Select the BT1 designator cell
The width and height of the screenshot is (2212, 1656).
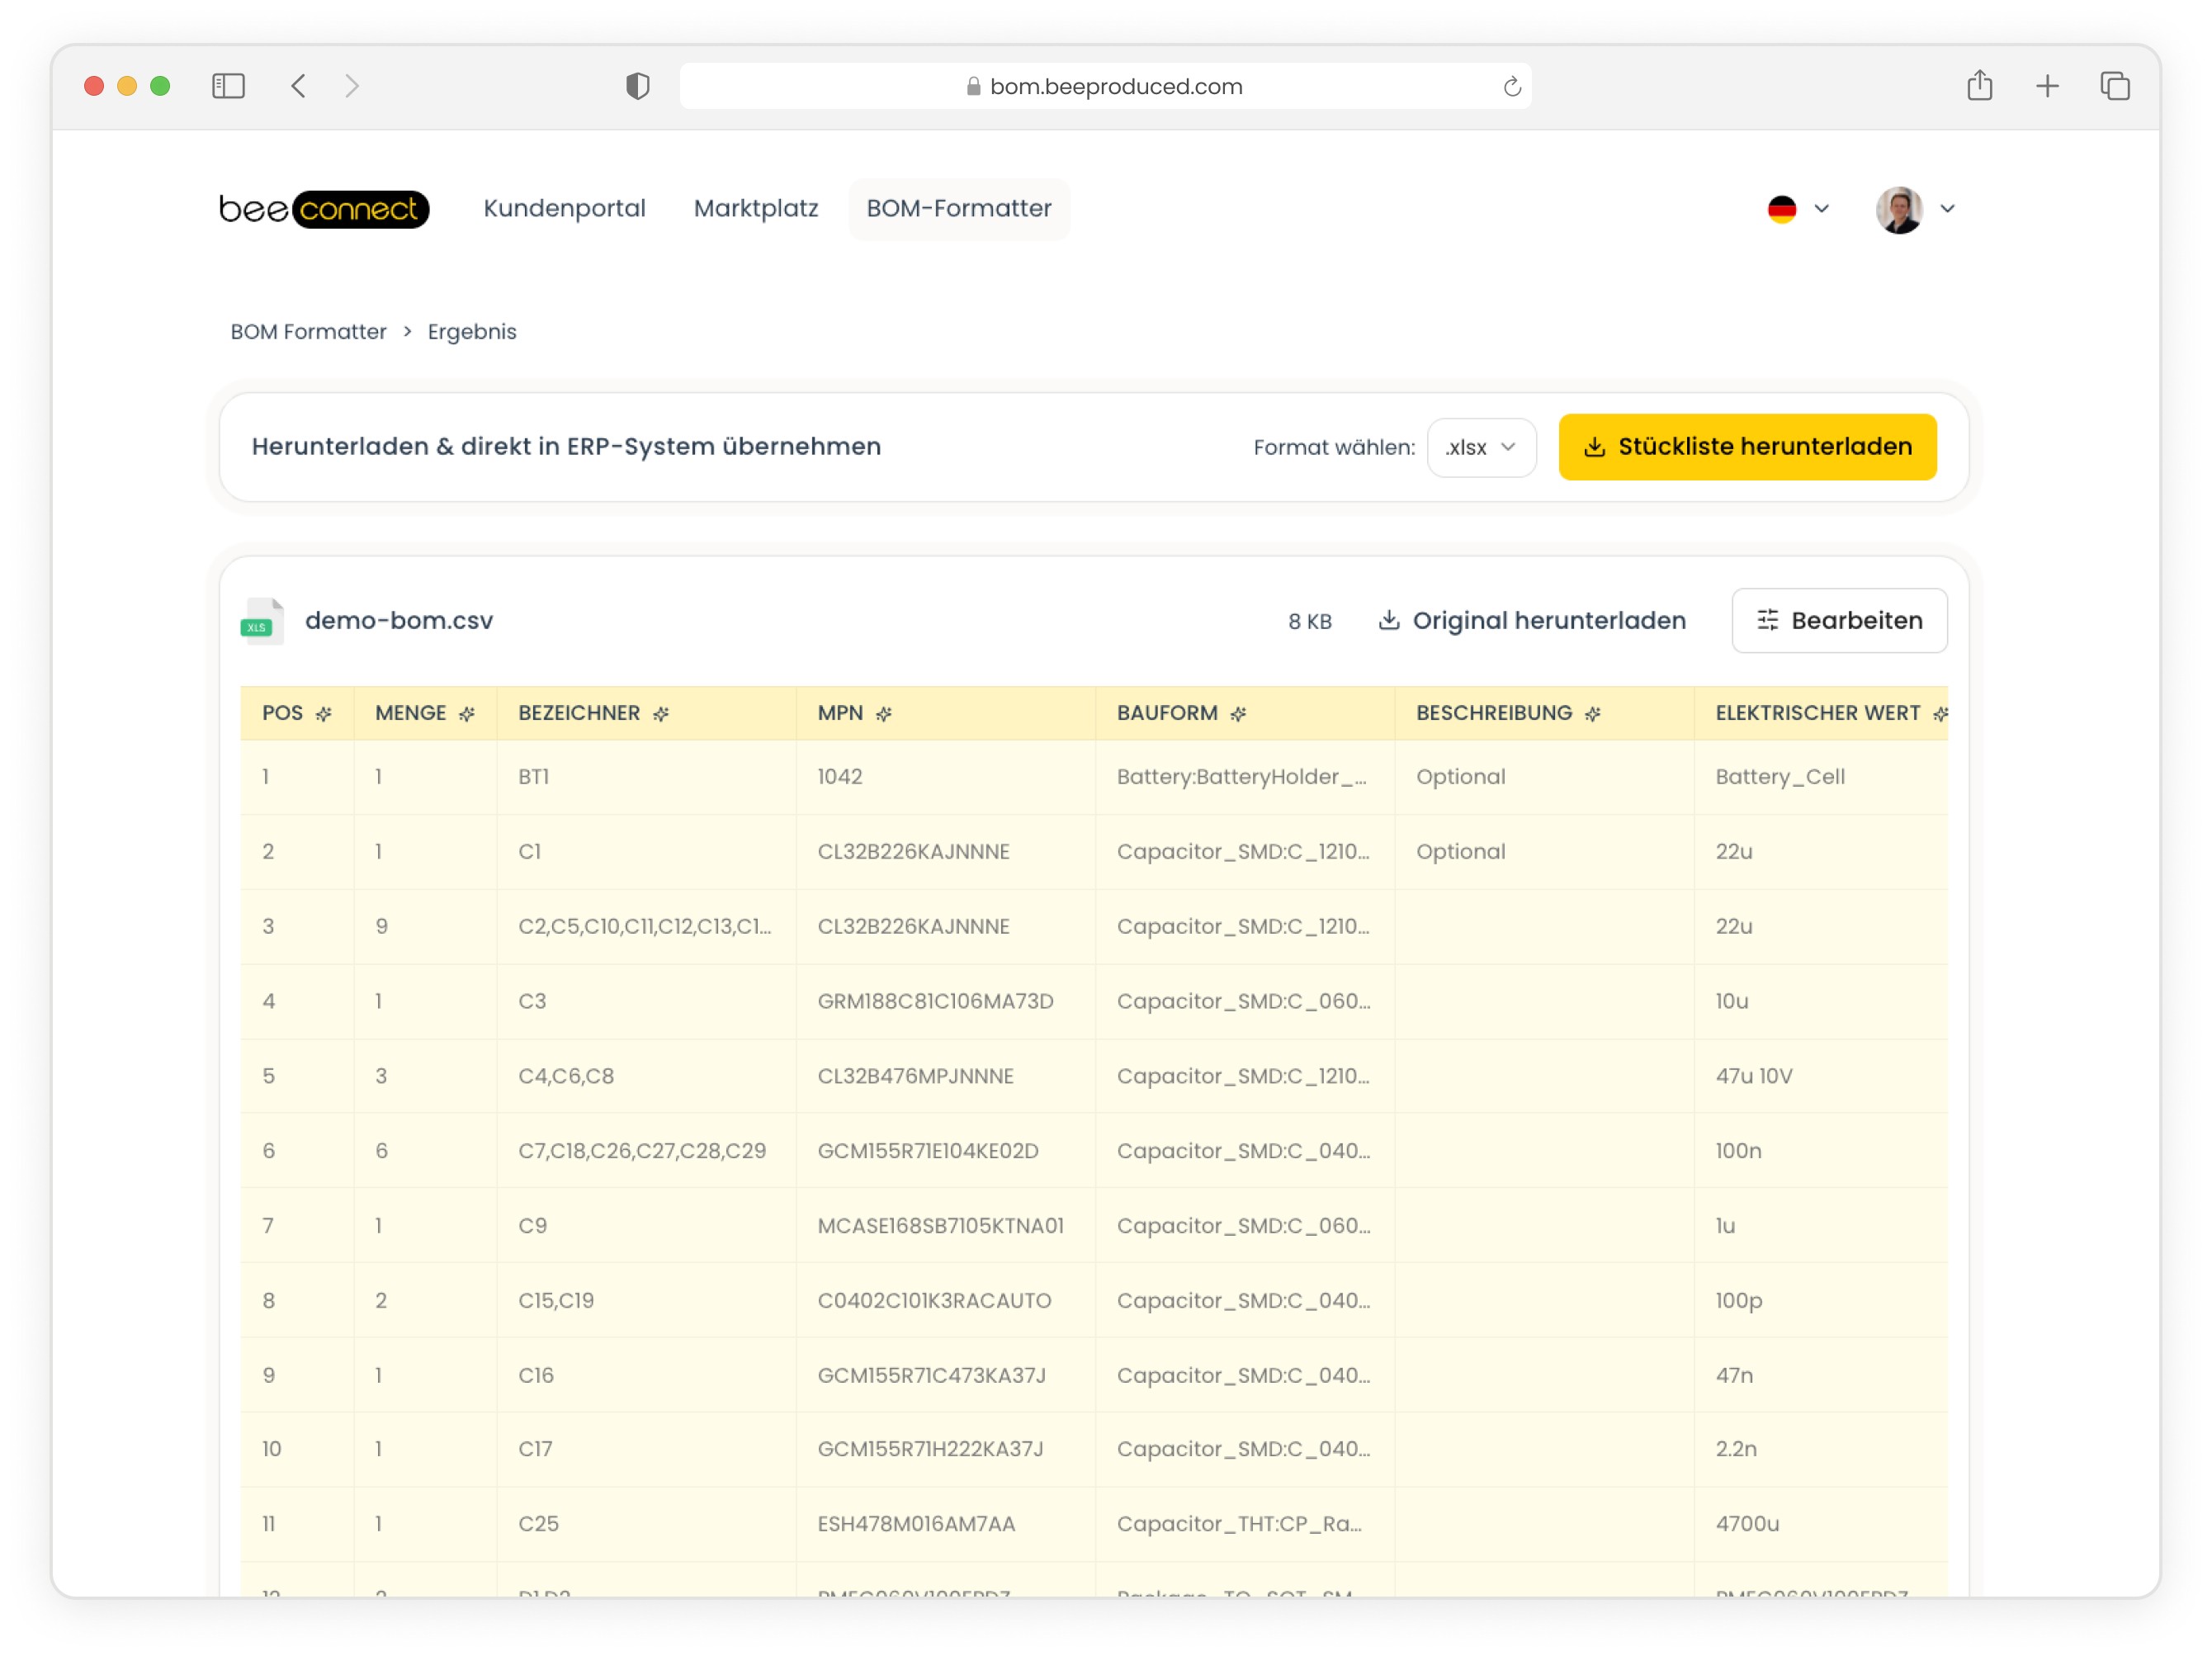(646, 777)
